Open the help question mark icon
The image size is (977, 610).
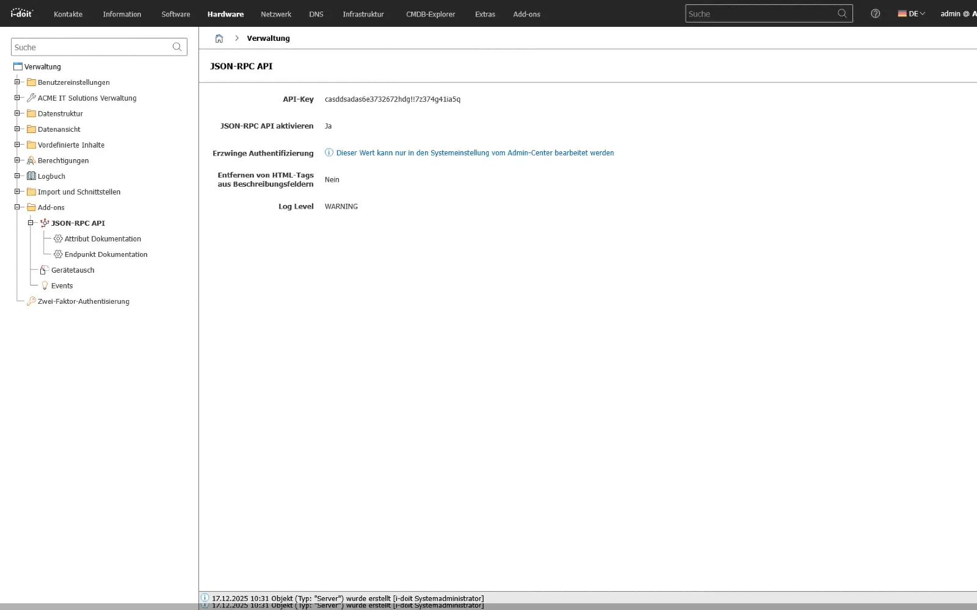875,13
